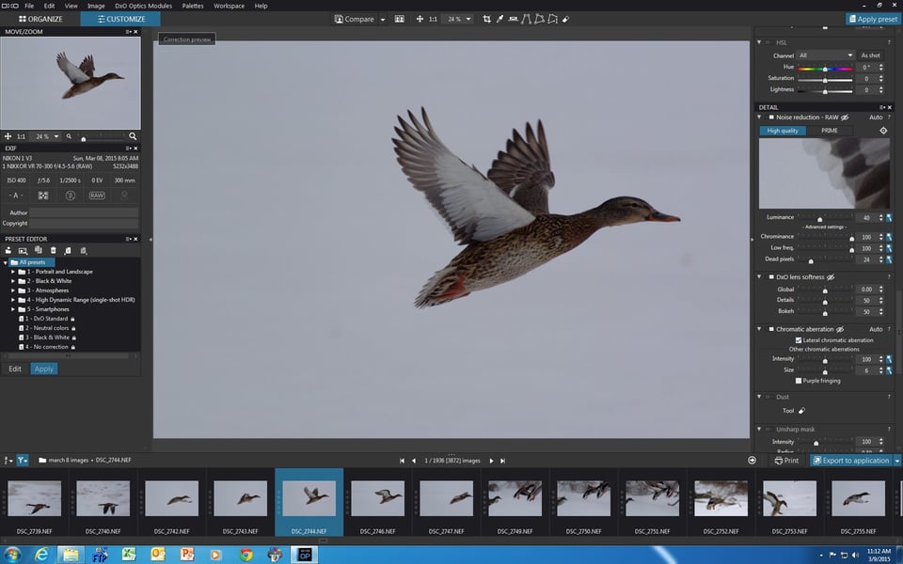The width and height of the screenshot is (903, 564).
Task: Expand the '1 - Portrait and Landscape' preset folder
Action: (13, 272)
